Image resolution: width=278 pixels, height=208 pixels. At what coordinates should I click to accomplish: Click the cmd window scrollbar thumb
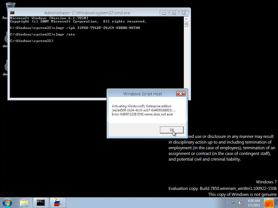186,24
